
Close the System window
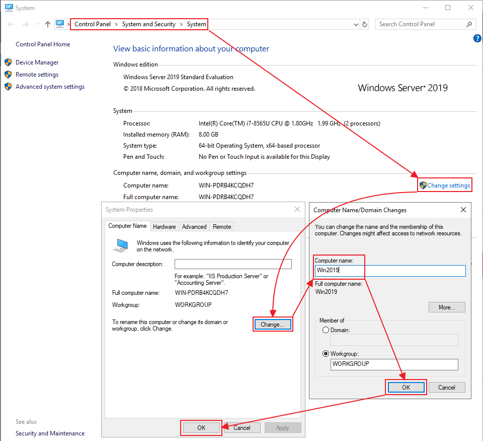click(x=471, y=8)
